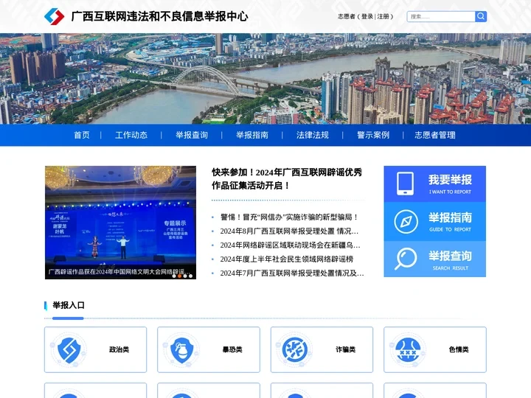531x398 pixels.
Task: Click the city river banner image
Action: coord(265,79)
